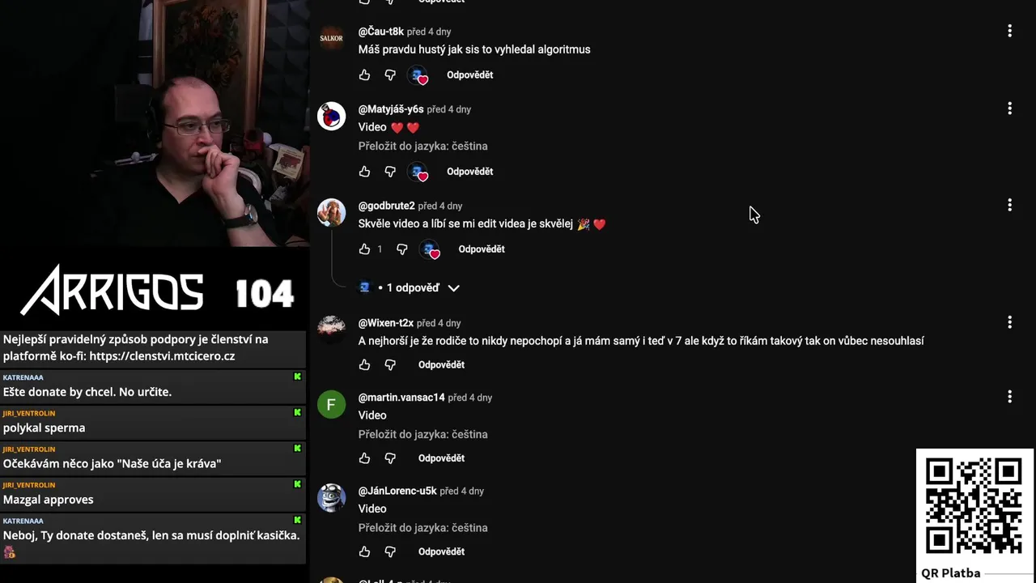Viewport: 1036px width, 583px height.
Task: Open options menu for @godbrute2 comment
Action: click(1009, 206)
